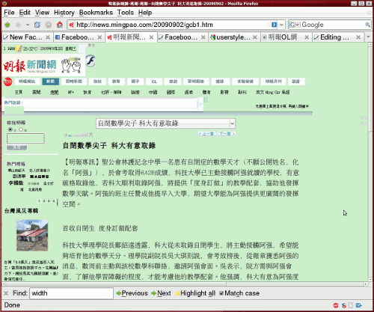374x312 pixels.
Task: Click the 明報新聞網 site logo
Action: click(x=30, y=66)
